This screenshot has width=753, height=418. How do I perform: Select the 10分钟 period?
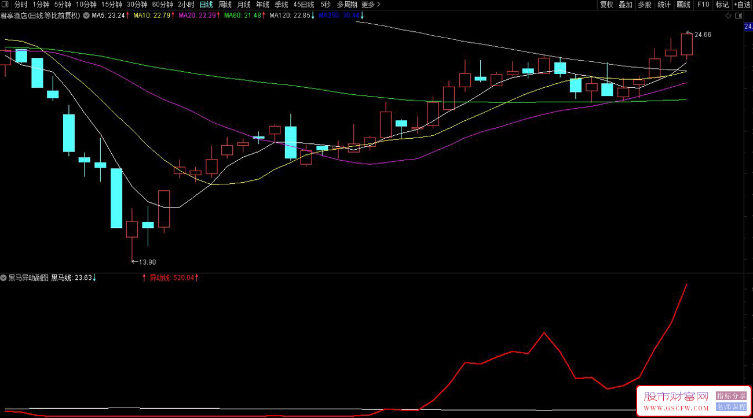point(86,5)
